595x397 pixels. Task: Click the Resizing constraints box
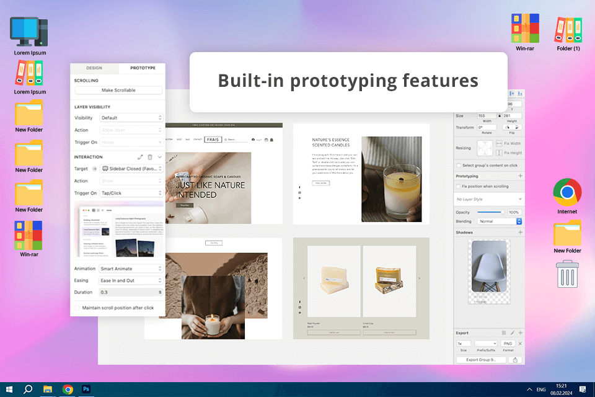point(485,148)
